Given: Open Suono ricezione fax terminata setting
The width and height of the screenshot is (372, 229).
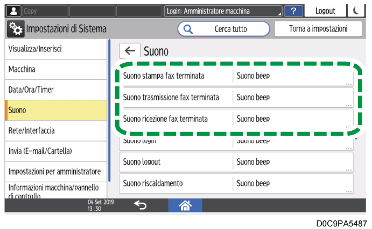Looking at the screenshot, I should point(236,119).
